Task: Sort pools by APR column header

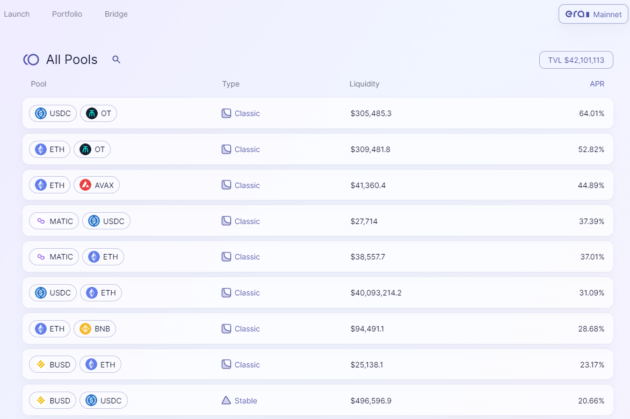Action: click(597, 84)
